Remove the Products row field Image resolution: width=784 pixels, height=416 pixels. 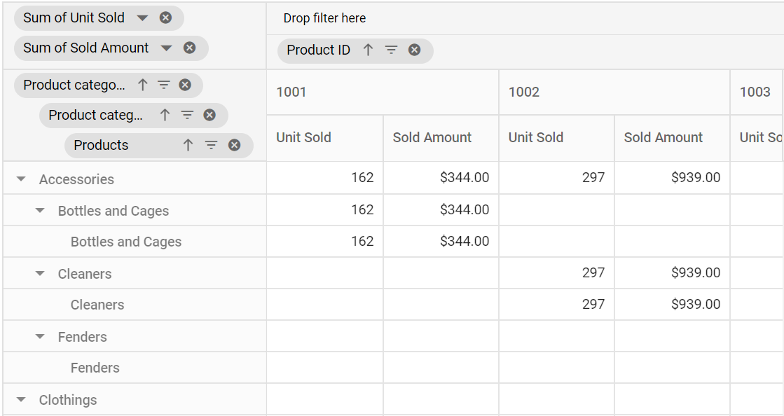point(235,145)
